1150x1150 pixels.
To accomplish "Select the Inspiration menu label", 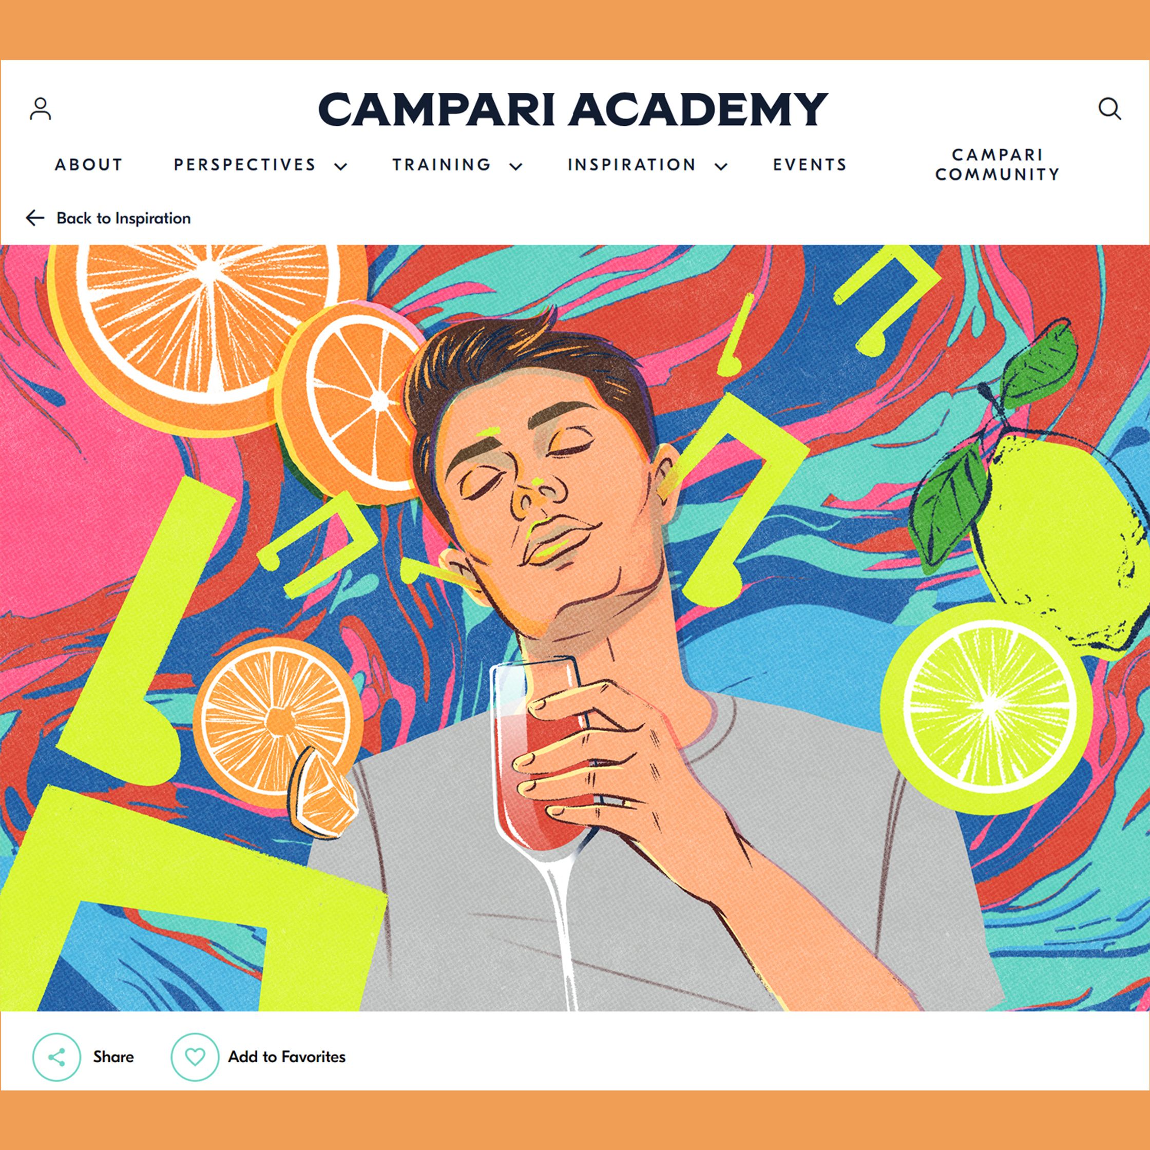I will [631, 164].
